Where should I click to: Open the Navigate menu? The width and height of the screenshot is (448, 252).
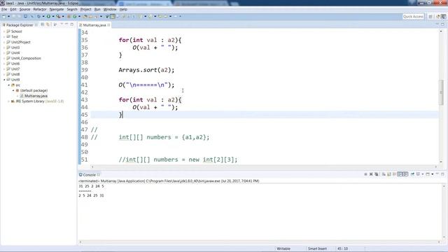point(57,9)
